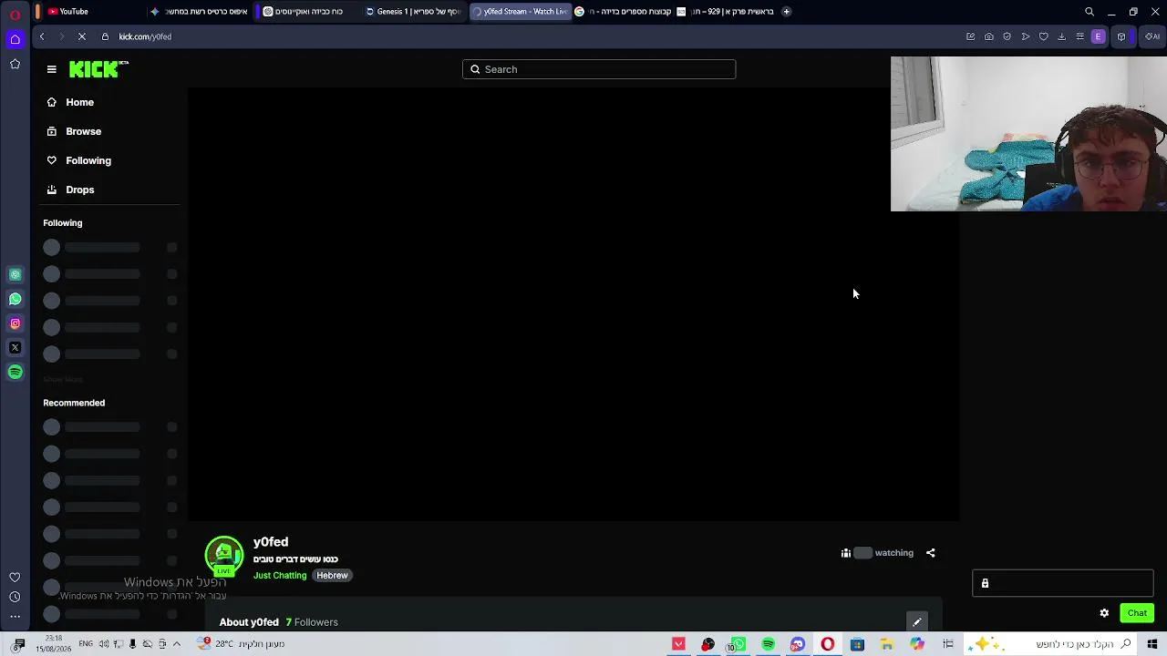
Task: Switch to the y0fed Stream tab
Action: point(520,12)
